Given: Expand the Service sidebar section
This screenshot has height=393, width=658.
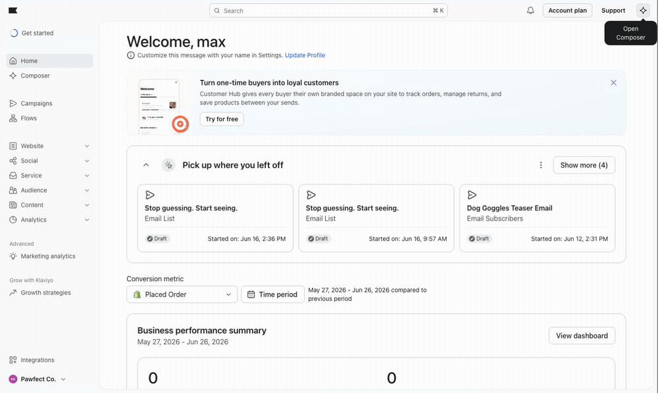Looking at the screenshot, I should (x=87, y=175).
